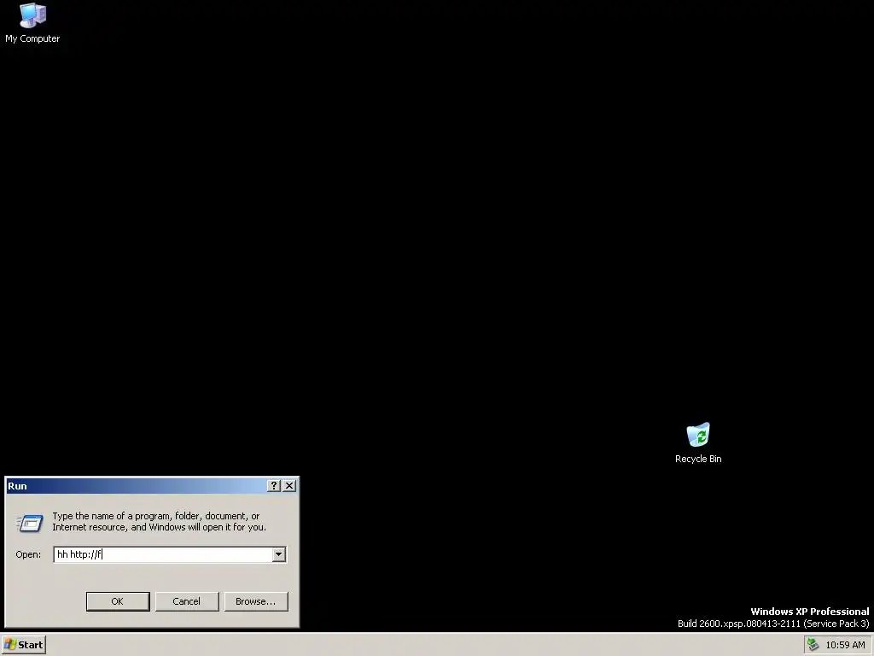874x656 pixels.
Task: Click the "Type the name of a program" description
Action: tap(160, 522)
